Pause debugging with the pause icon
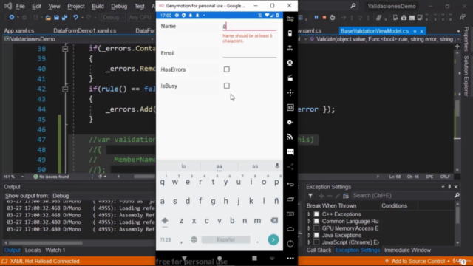This screenshot has height=266, width=473. pyautogui.click(x=316, y=18)
